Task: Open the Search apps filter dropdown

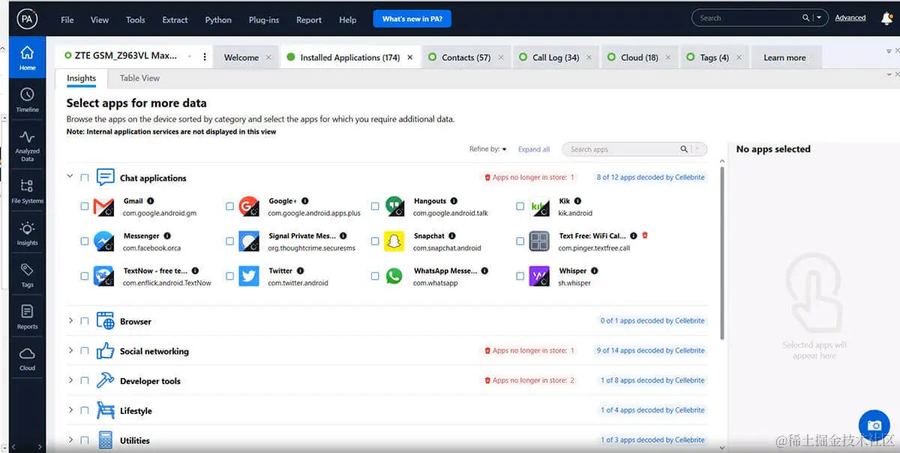Action: (x=698, y=149)
